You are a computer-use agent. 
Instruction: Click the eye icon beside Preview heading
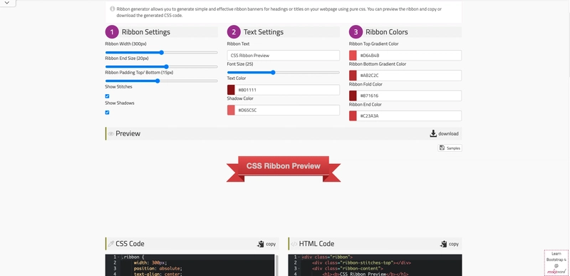click(111, 134)
